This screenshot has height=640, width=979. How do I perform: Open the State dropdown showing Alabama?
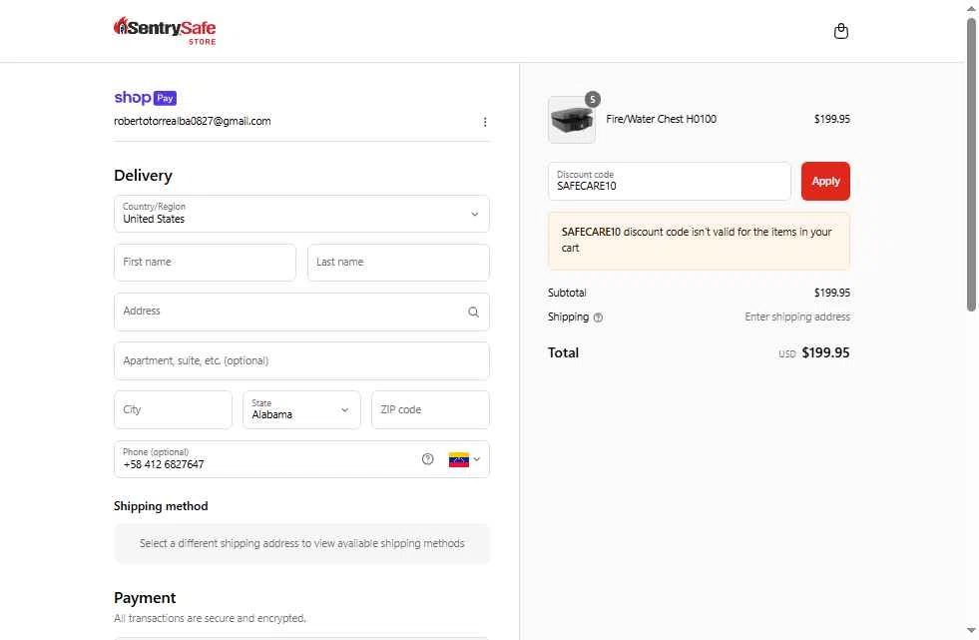coord(301,409)
